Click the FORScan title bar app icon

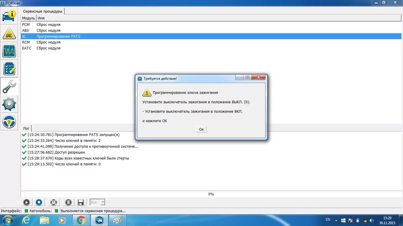3,3
